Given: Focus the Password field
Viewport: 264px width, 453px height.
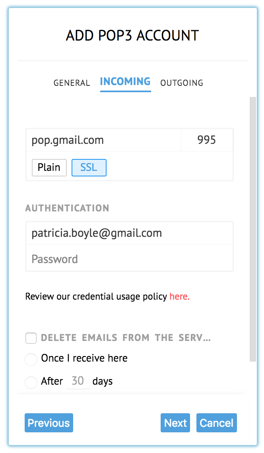Looking at the screenshot, I should 129,259.
